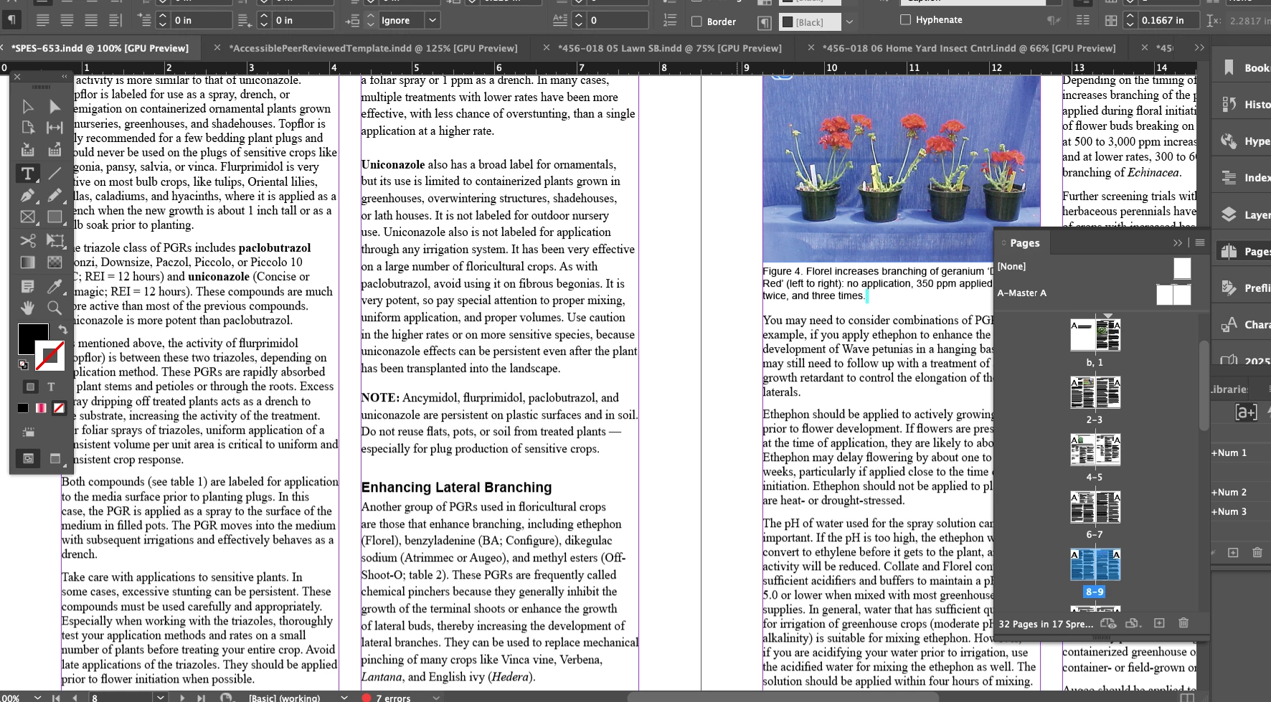Pick the Page tool

point(28,128)
